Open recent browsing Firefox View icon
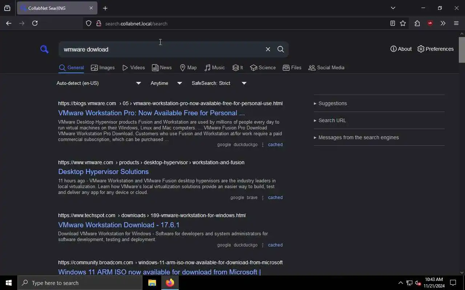 [7, 8]
